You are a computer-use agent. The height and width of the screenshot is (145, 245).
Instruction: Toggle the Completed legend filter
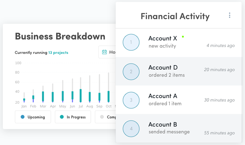[106, 117]
